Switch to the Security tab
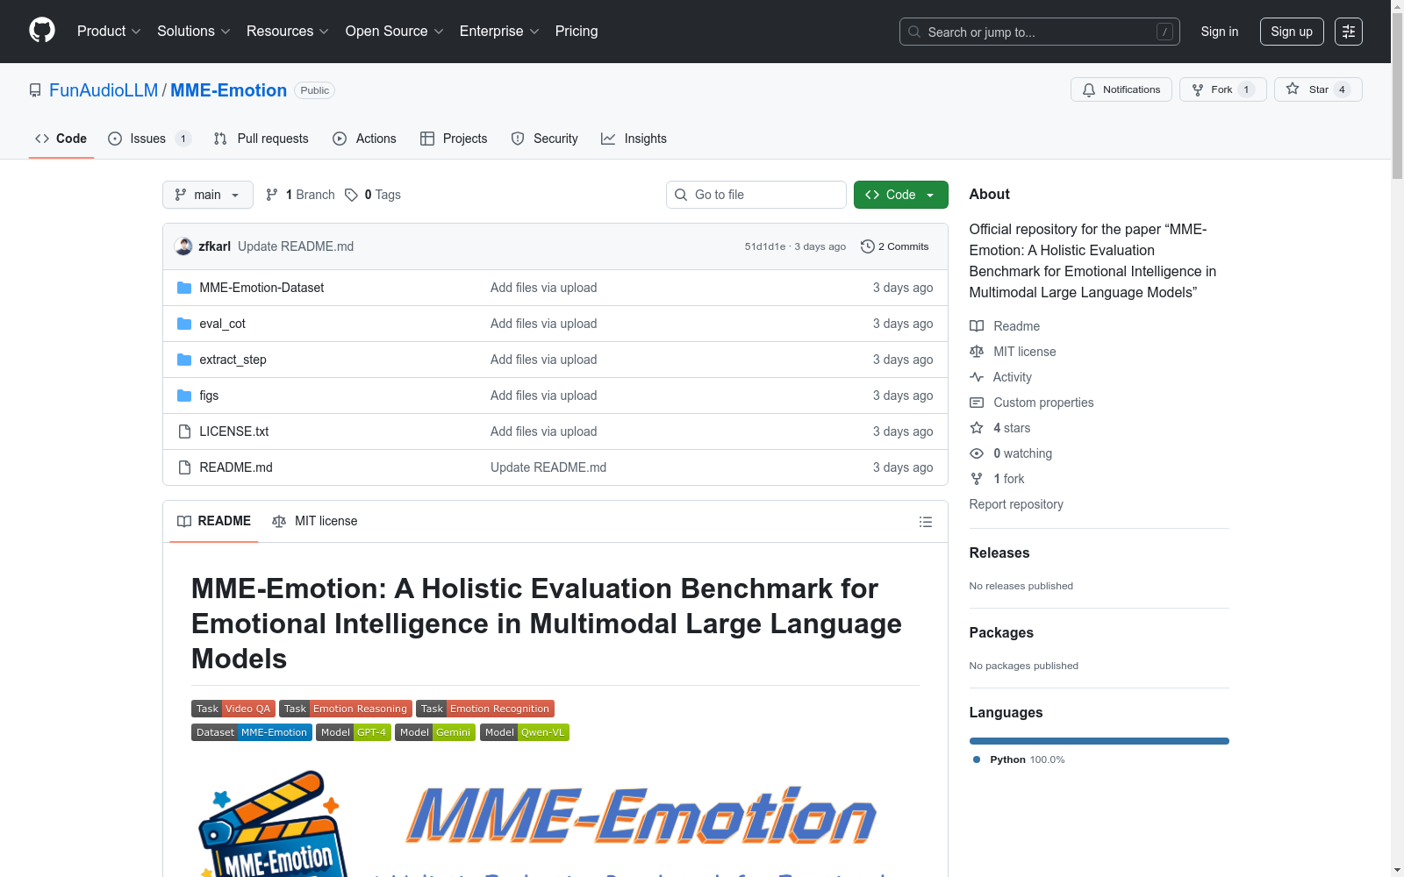The width and height of the screenshot is (1404, 877). click(545, 139)
